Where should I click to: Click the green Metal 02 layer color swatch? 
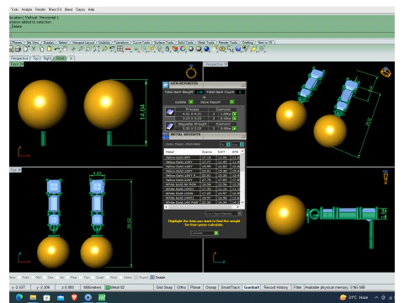[108, 287]
